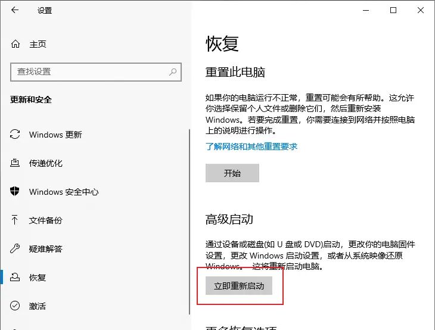Click the 重置此电脑 heading

pyautogui.click(x=235, y=72)
